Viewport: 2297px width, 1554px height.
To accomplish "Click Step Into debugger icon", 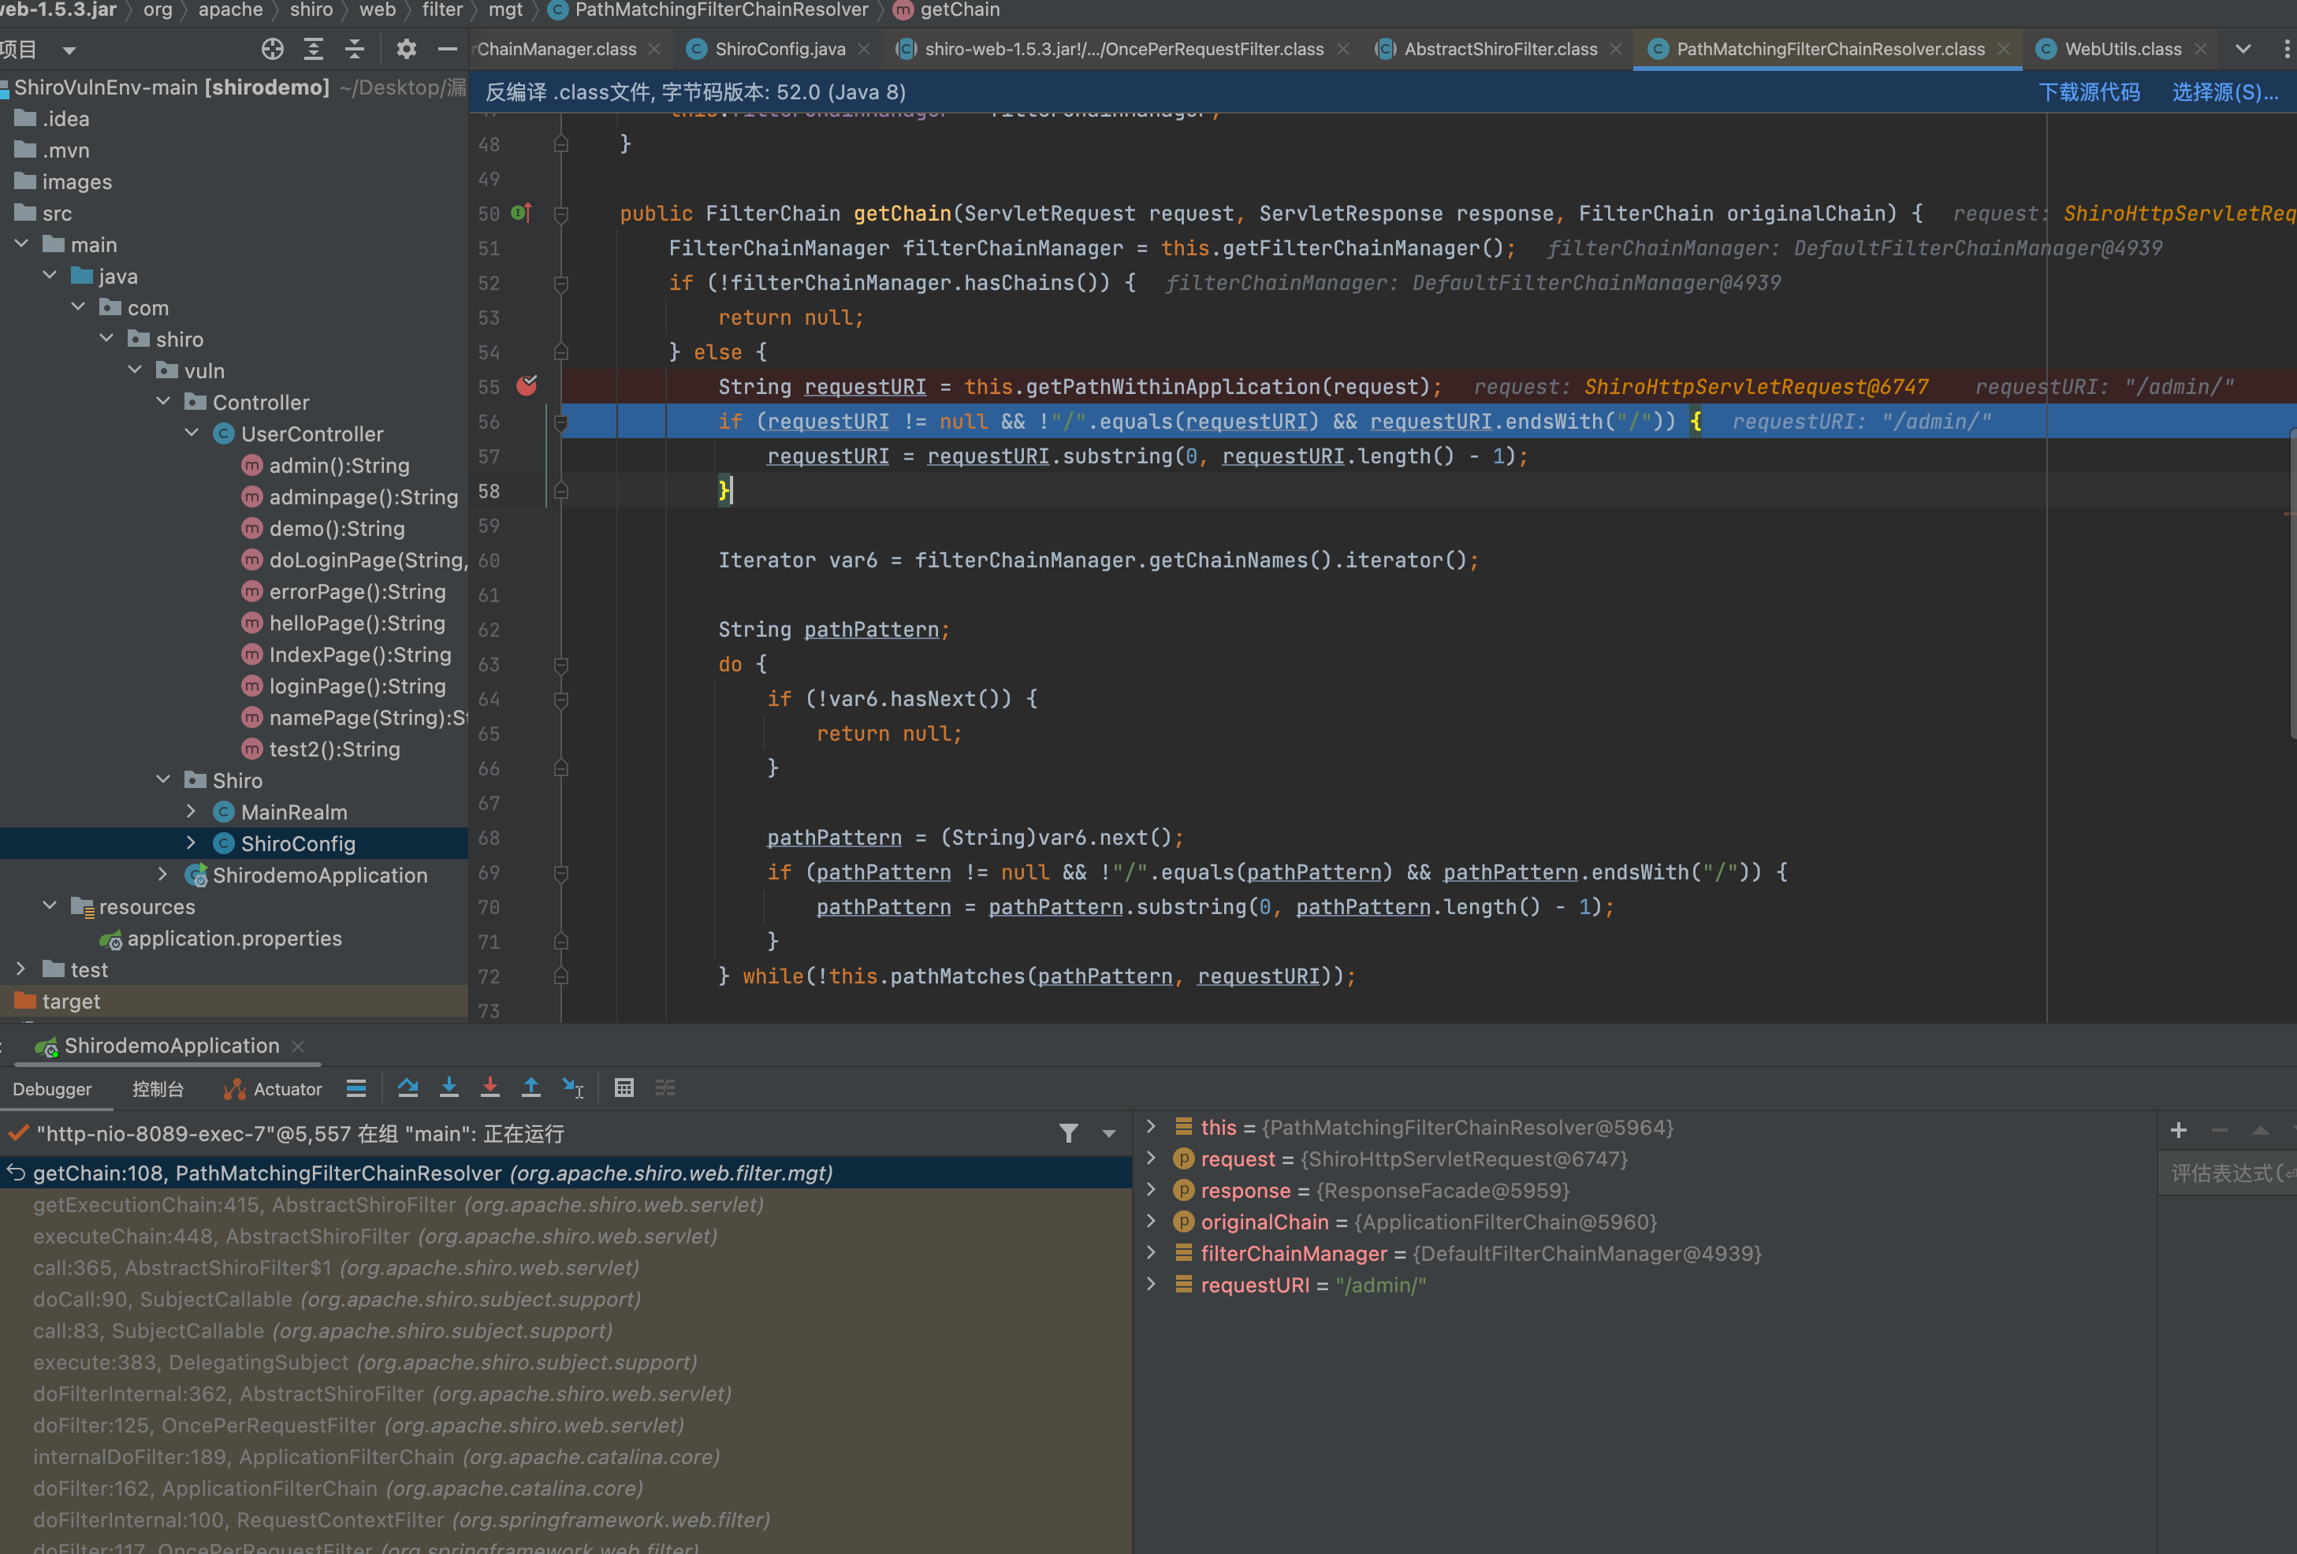I will (x=449, y=1087).
